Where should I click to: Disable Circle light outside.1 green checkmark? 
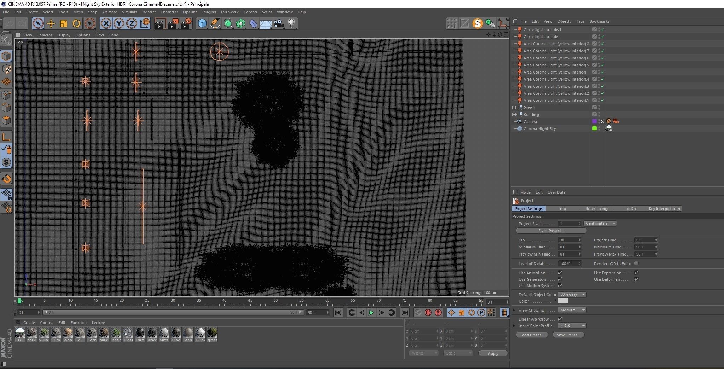coord(602,30)
